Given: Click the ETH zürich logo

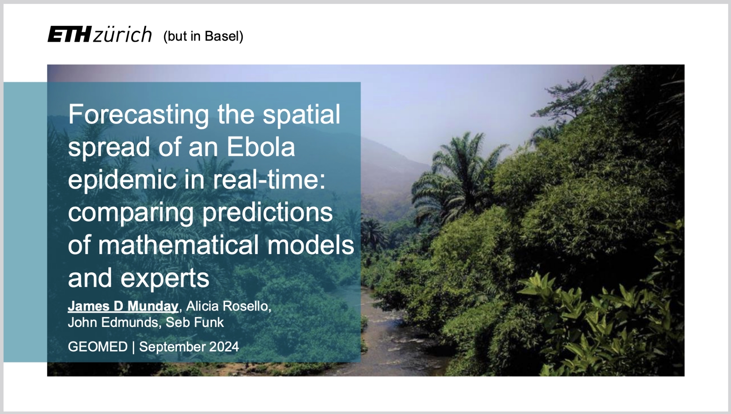Looking at the screenshot, I should (99, 35).
